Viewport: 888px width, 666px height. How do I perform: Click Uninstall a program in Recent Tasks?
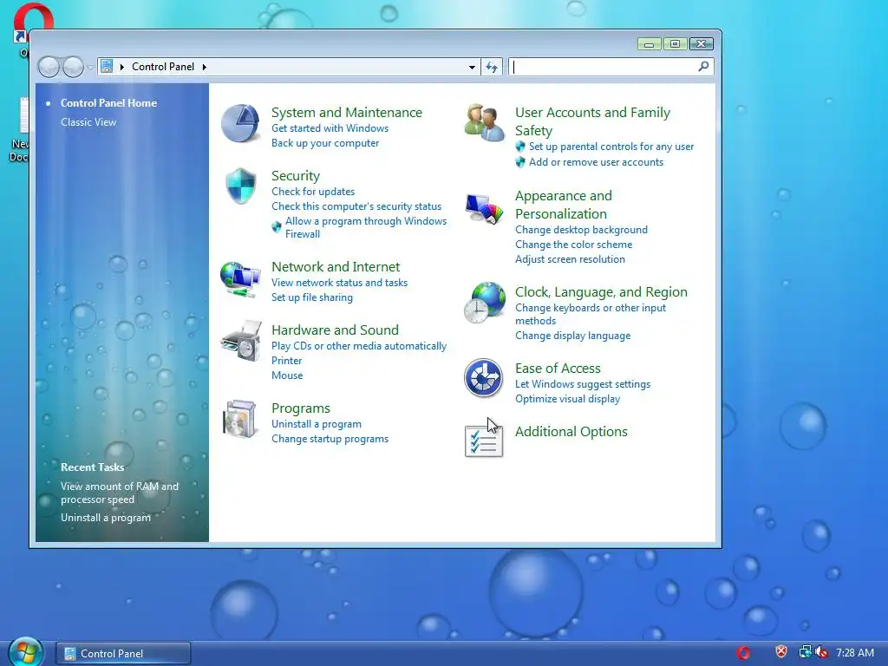tap(106, 518)
